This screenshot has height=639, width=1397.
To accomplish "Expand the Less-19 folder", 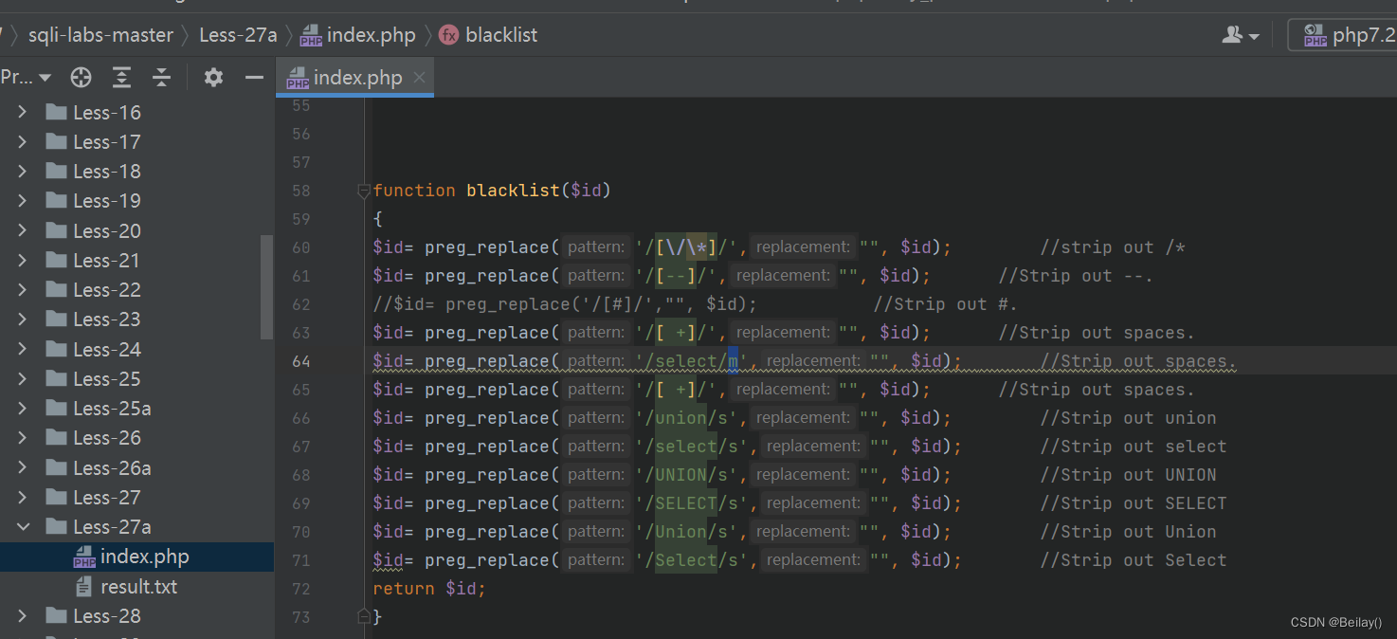I will click(23, 201).
